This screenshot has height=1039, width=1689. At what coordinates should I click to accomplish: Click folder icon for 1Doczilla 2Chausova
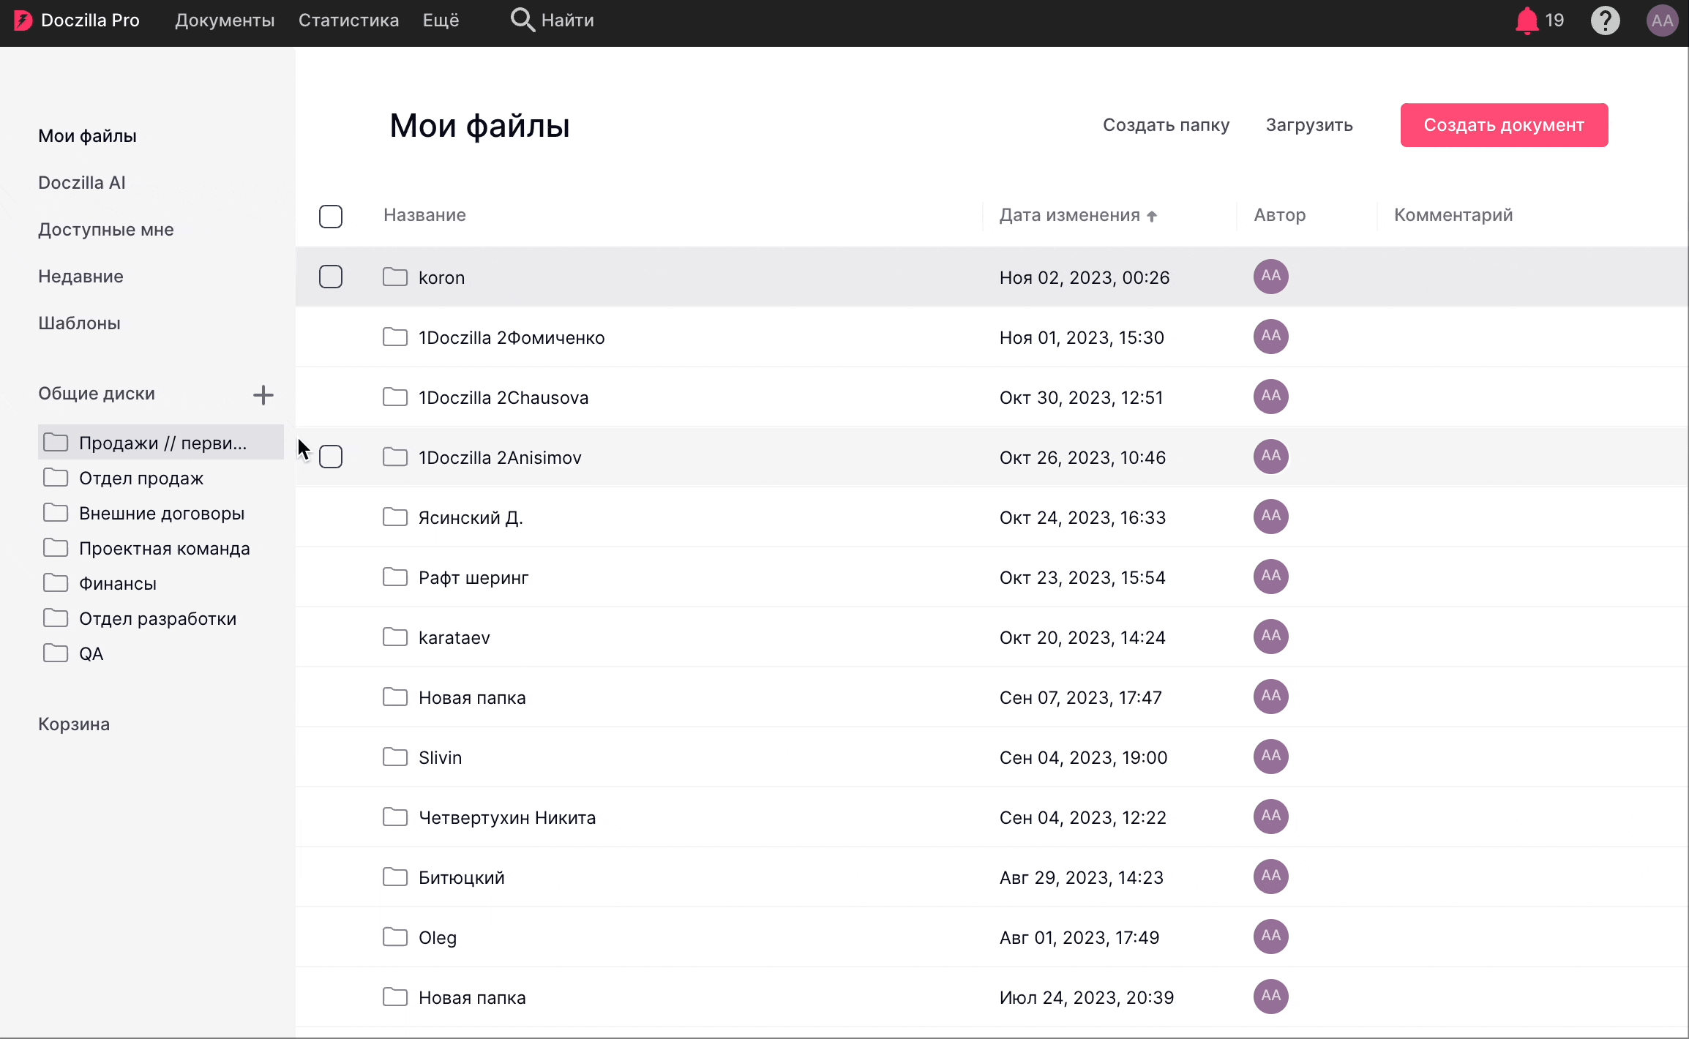[395, 397]
